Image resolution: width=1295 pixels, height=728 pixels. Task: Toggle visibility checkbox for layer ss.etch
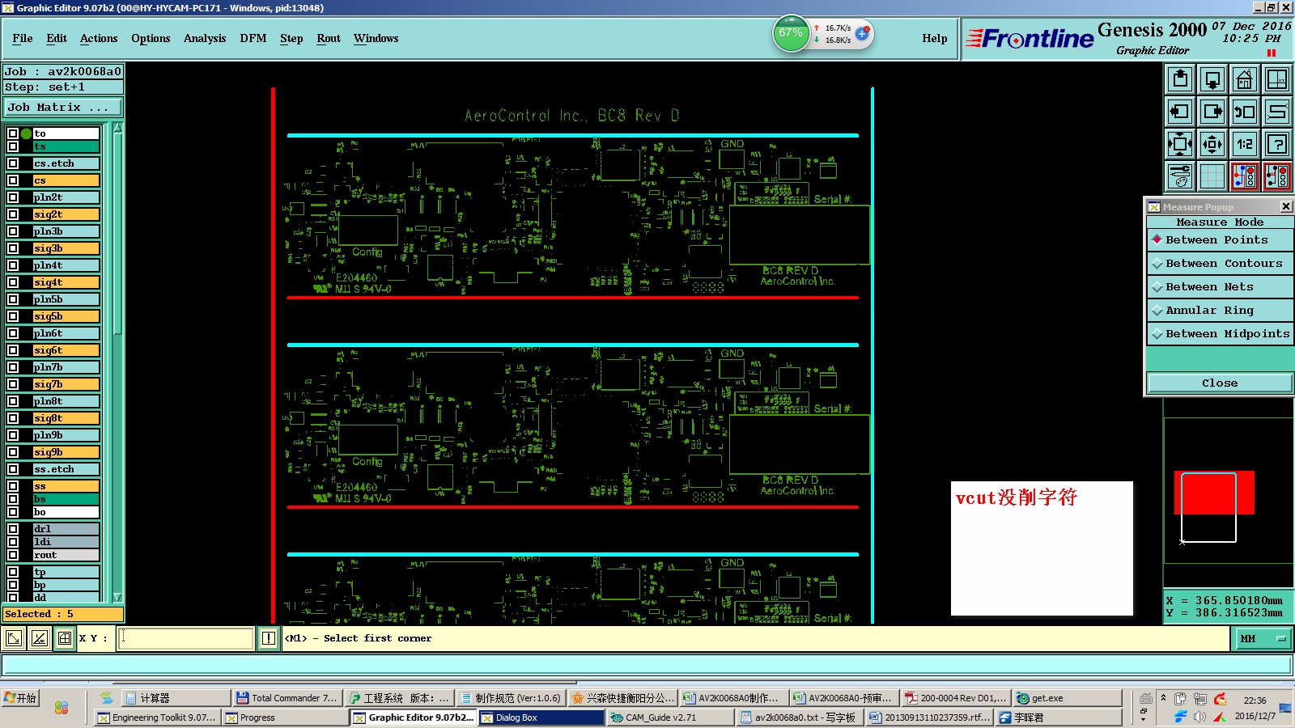13,469
